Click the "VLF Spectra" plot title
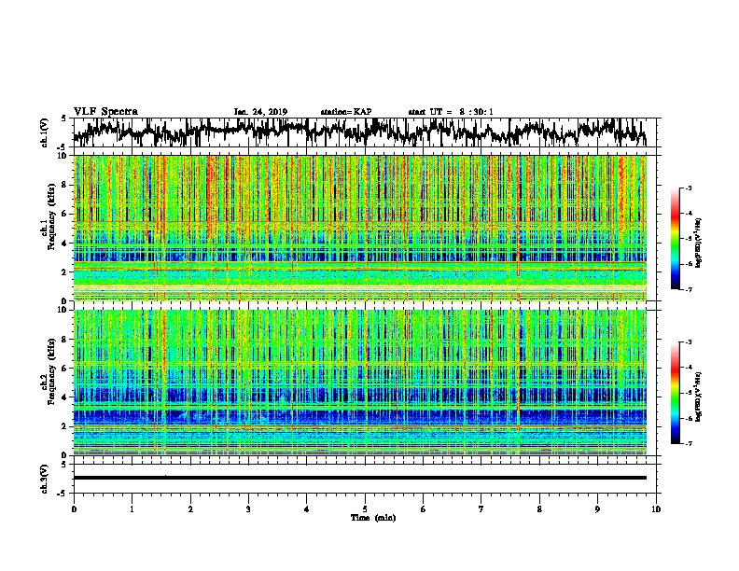 105,111
